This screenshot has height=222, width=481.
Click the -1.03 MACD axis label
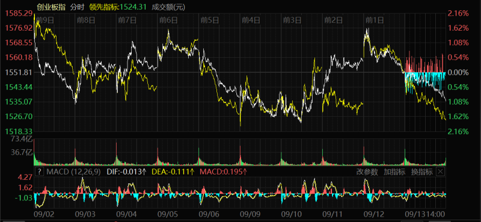(x=23, y=197)
